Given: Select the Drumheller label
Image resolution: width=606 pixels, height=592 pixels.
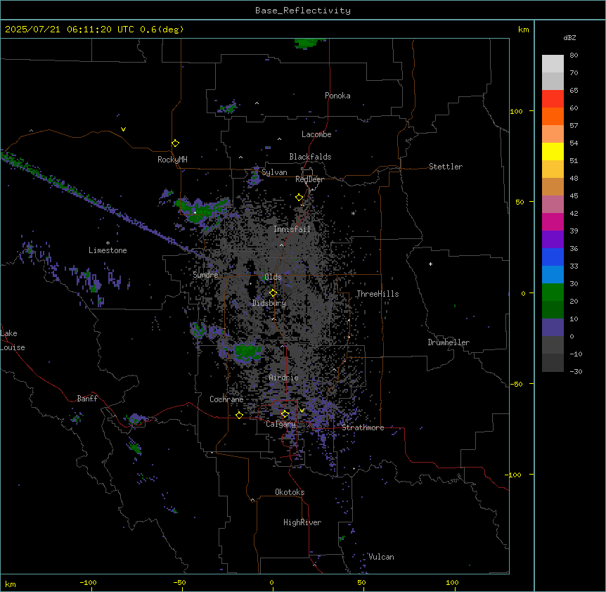Looking at the screenshot, I should (x=449, y=342).
